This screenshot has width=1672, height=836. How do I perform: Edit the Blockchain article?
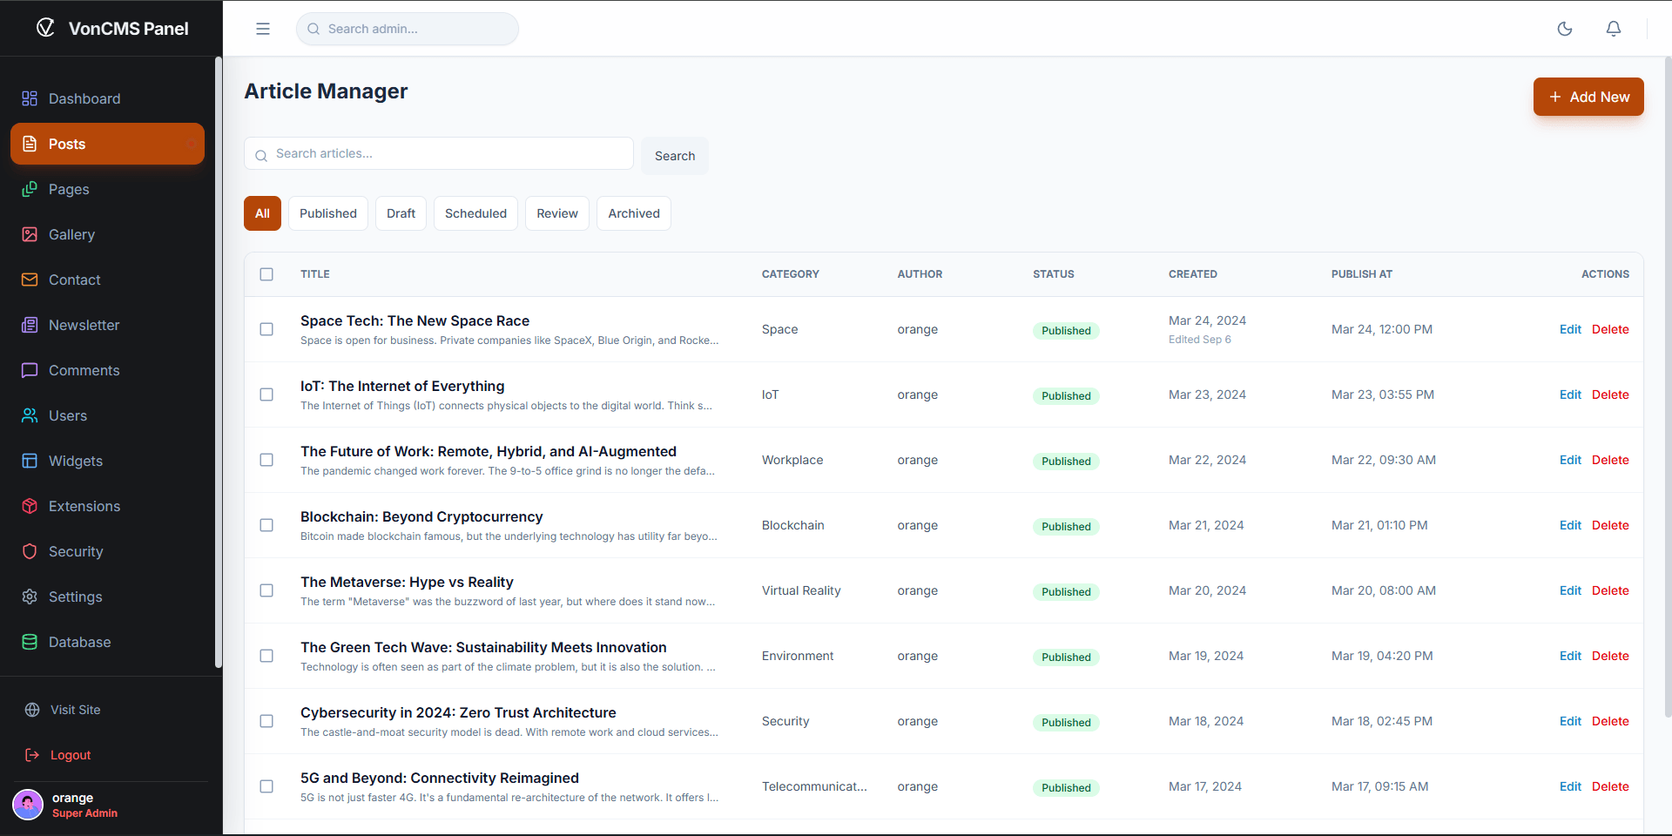click(x=1570, y=525)
